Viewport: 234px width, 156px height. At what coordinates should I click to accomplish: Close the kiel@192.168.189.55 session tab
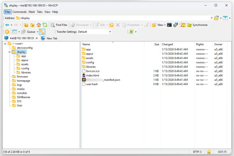(x=37, y=38)
